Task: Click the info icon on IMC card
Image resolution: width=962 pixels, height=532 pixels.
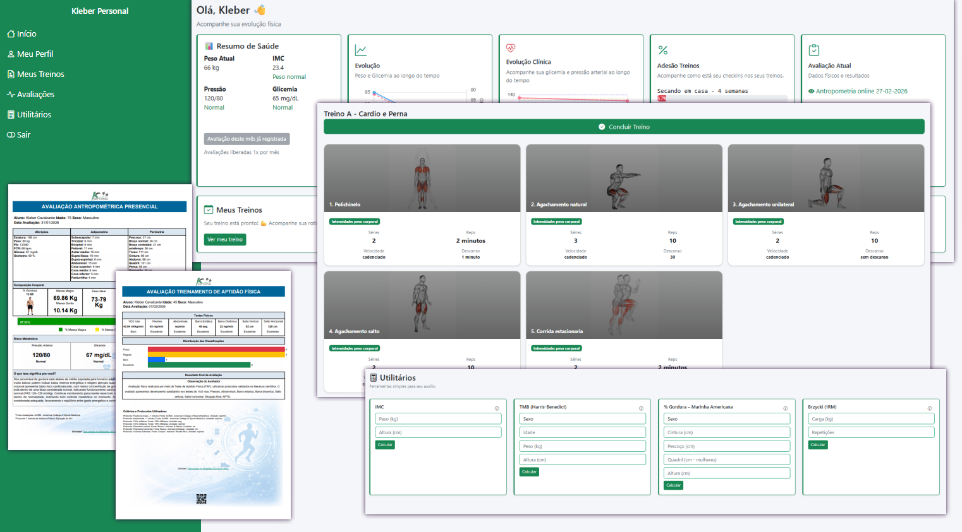Action: click(x=497, y=408)
